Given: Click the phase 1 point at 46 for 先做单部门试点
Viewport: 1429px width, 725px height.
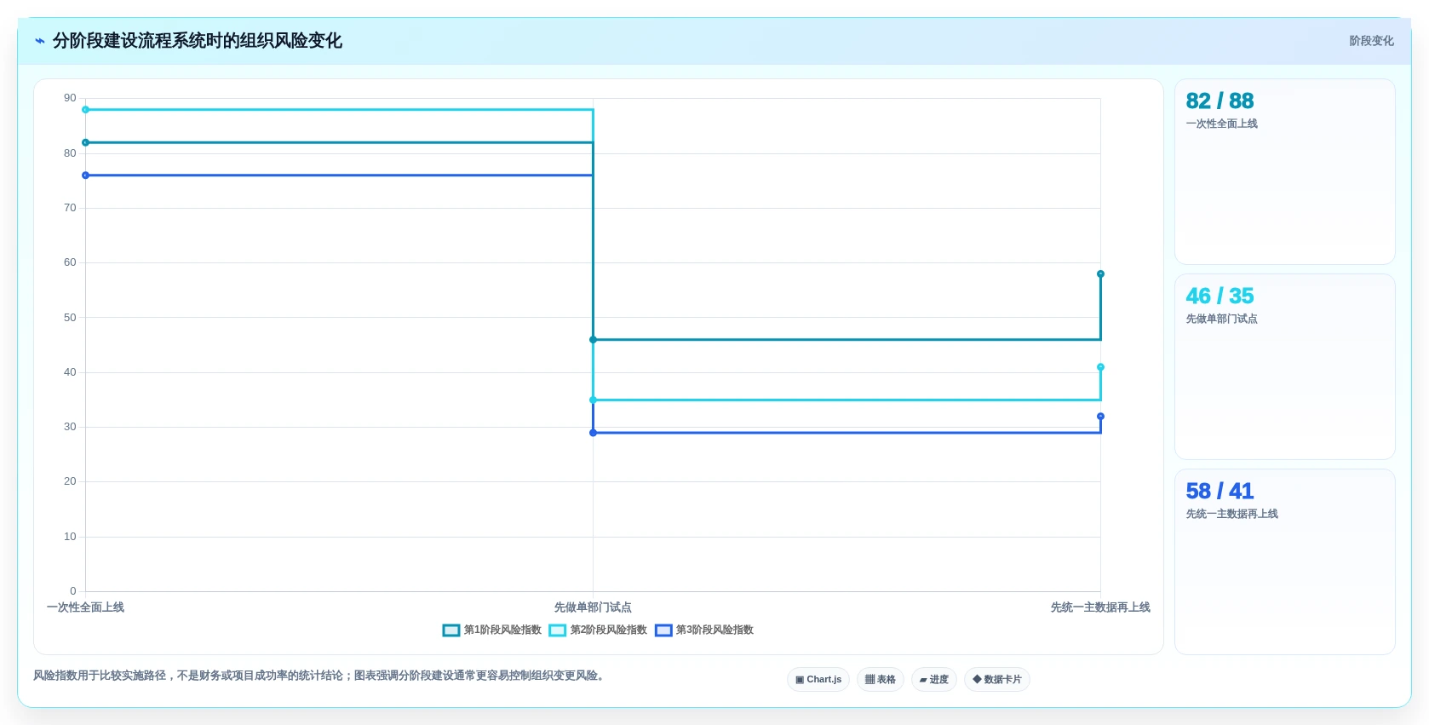Looking at the screenshot, I should point(593,340).
